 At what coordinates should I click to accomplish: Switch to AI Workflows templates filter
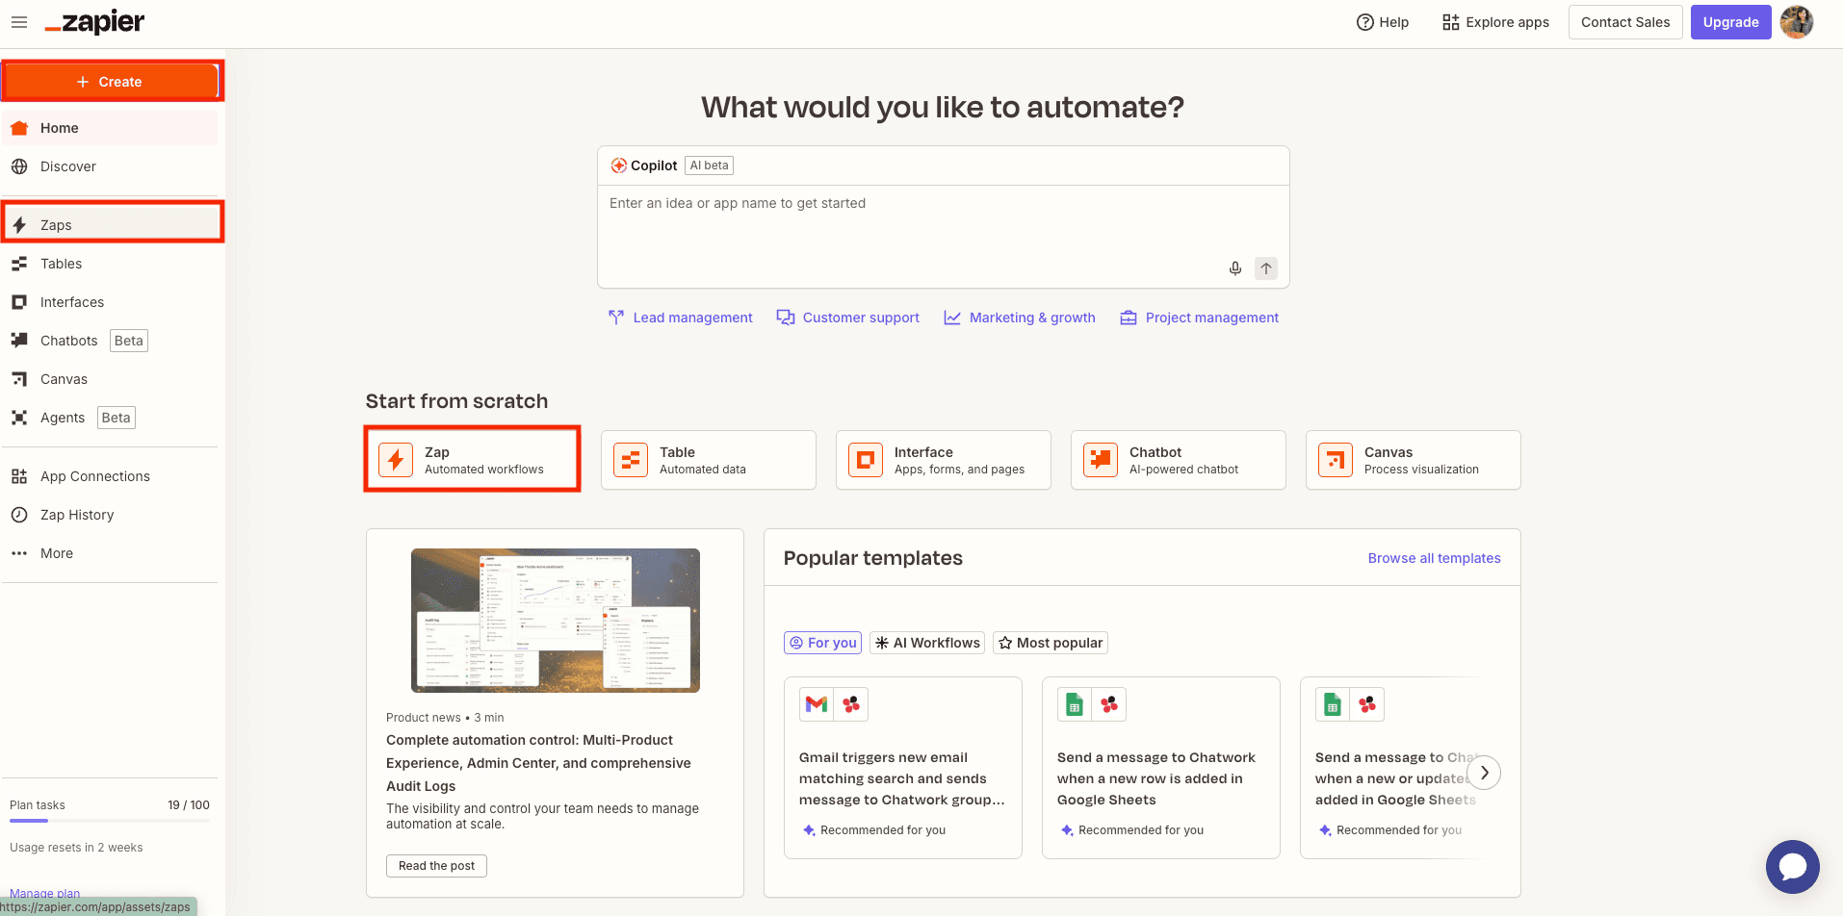926,643
